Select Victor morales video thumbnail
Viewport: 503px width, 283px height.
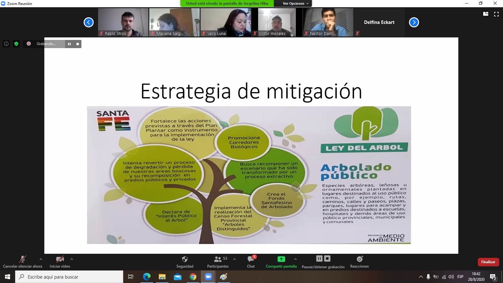pyautogui.click(x=277, y=22)
